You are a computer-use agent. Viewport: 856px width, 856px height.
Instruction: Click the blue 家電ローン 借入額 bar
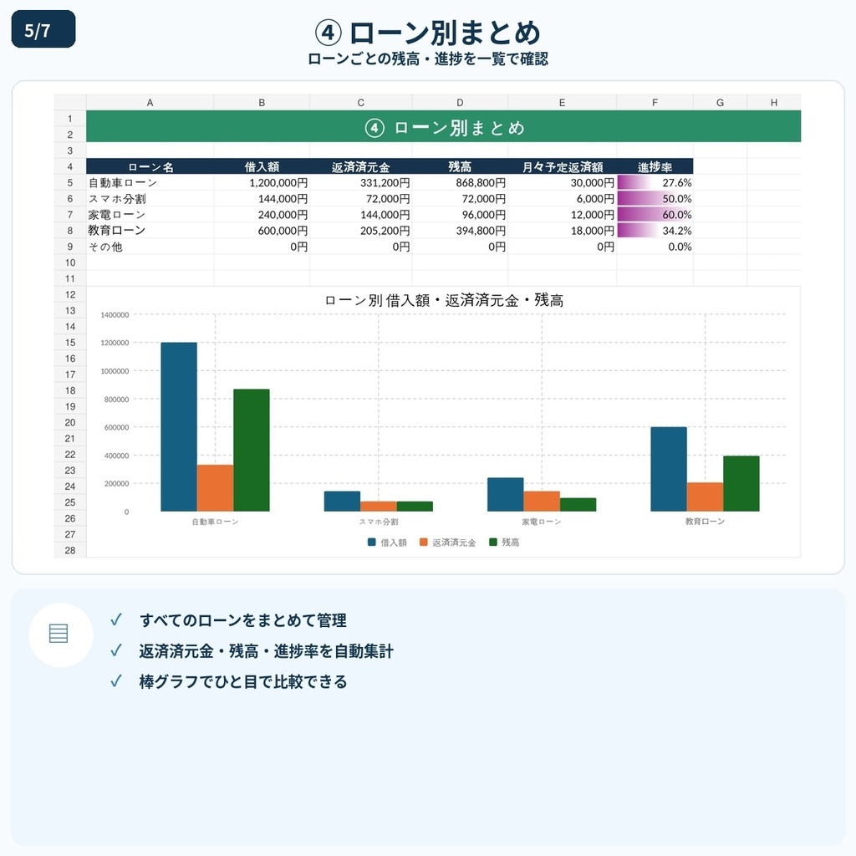tap(506, 495)
